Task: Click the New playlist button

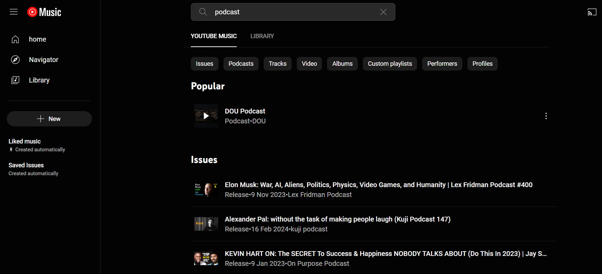Action: pos(49,119)
